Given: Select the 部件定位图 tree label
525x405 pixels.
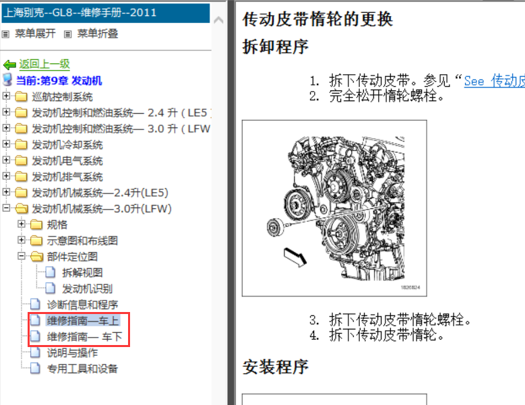Looking at the screenshot, I should tap(72, 257).
